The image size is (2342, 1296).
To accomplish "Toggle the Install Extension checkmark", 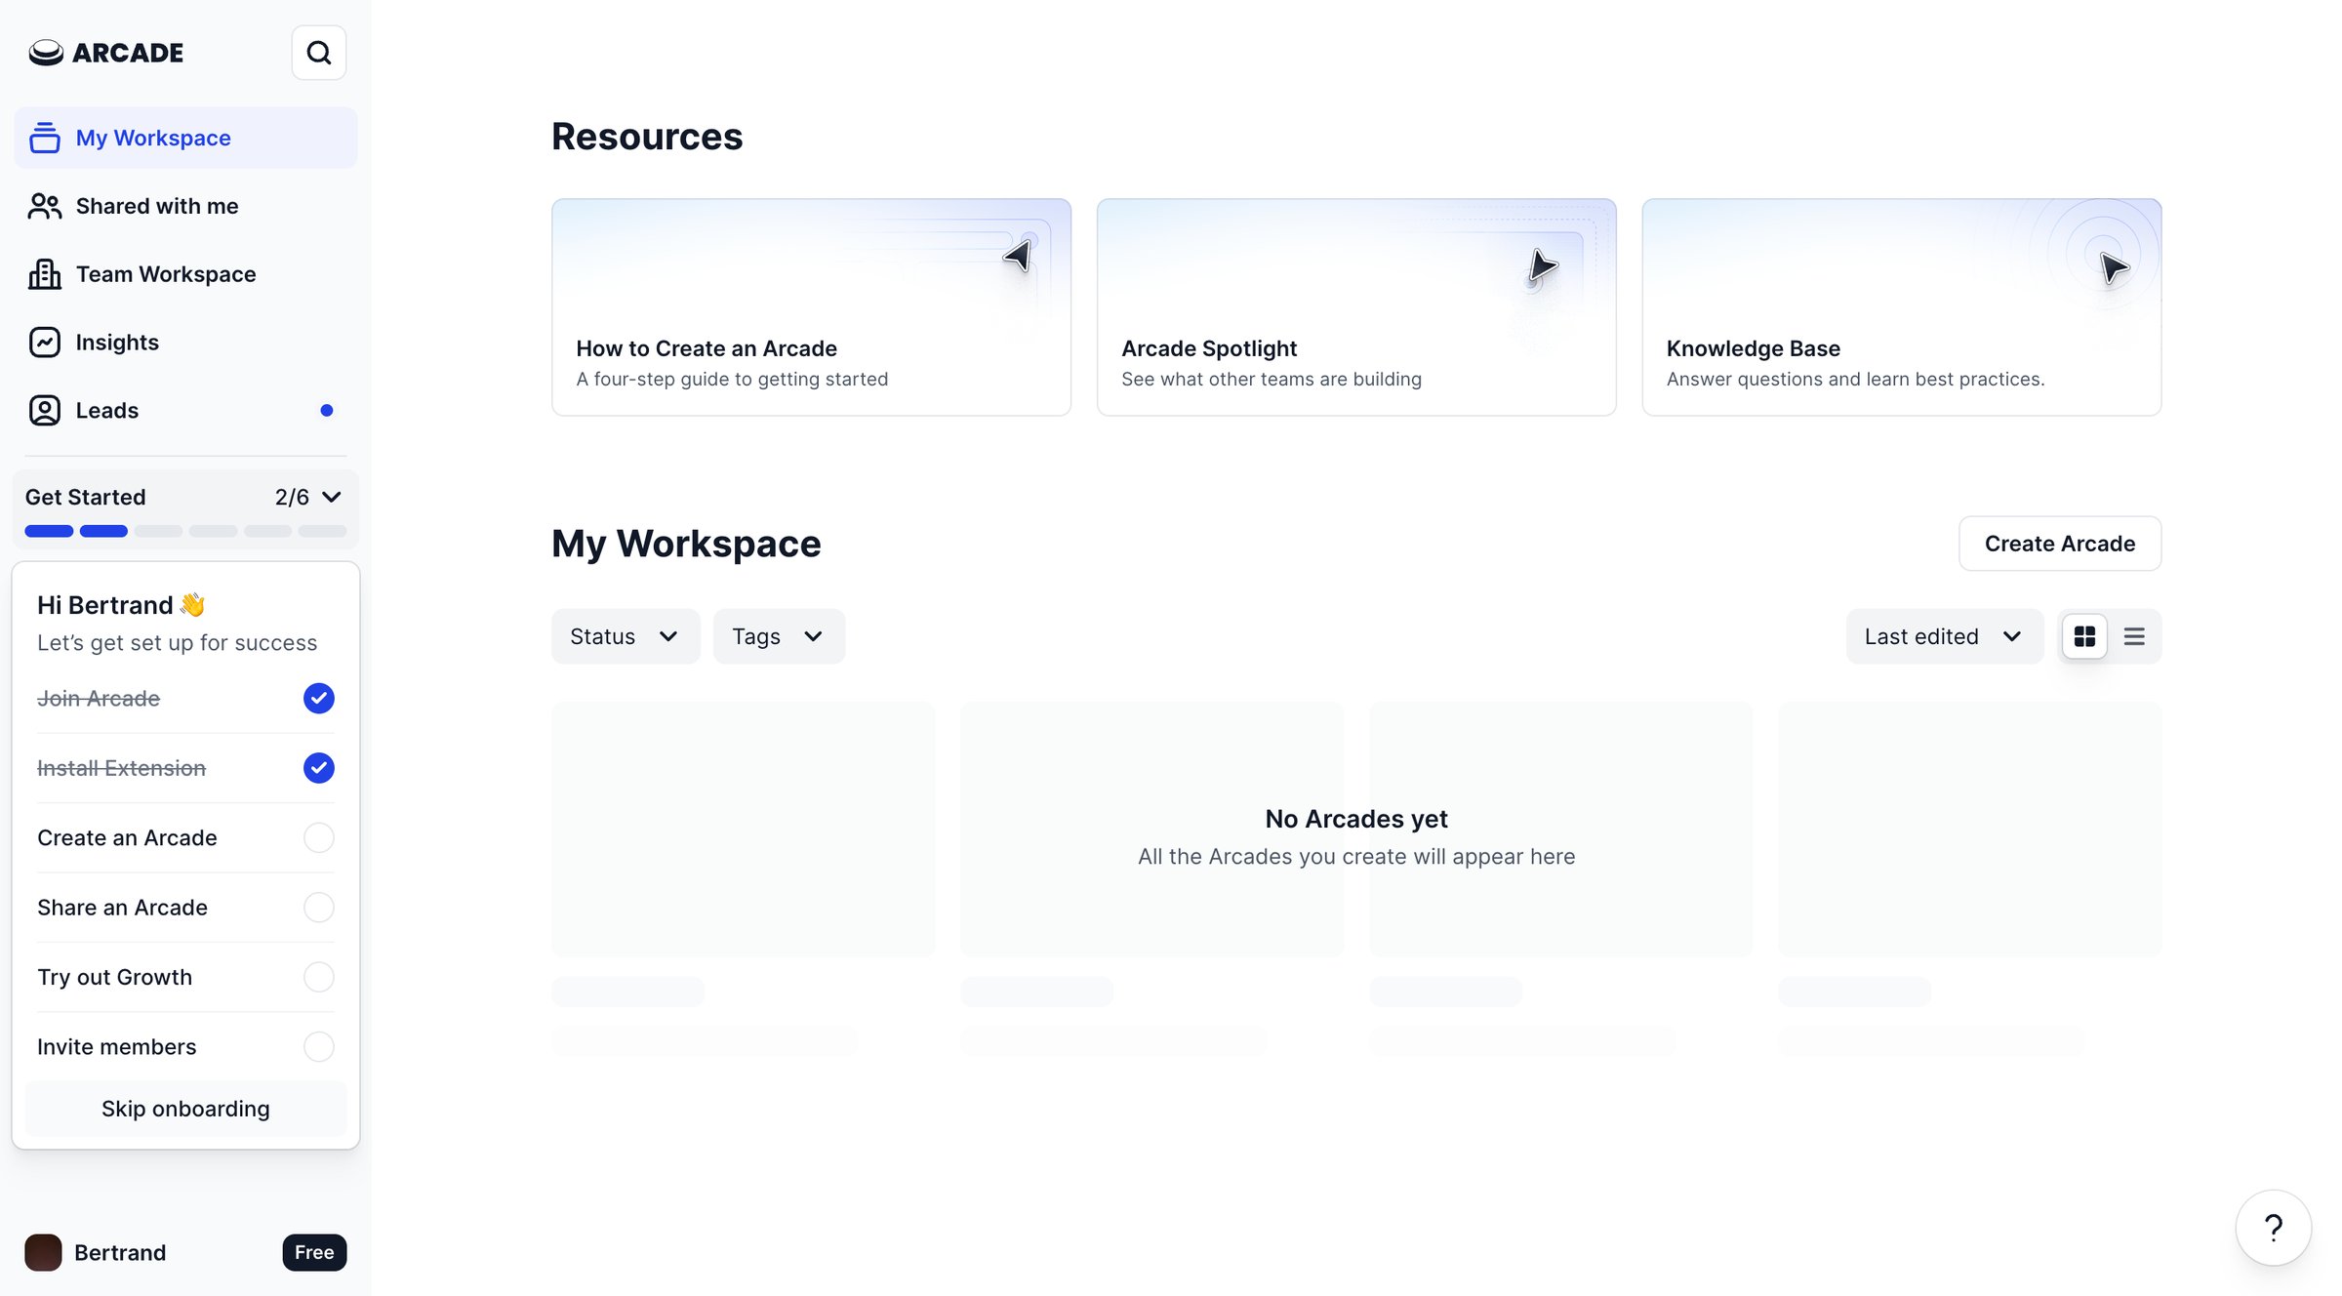I will 319,768.
